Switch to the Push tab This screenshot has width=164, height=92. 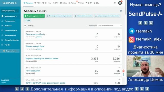pos(81,3)
